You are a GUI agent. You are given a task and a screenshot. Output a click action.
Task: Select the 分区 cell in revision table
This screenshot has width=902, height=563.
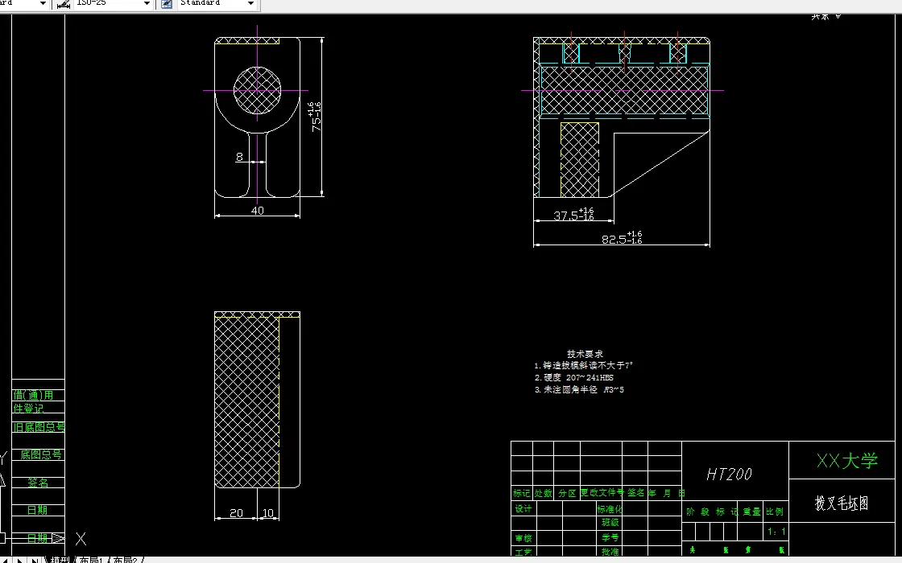tap(567, 493)
